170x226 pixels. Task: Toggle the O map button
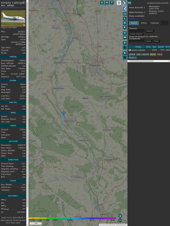125,23
